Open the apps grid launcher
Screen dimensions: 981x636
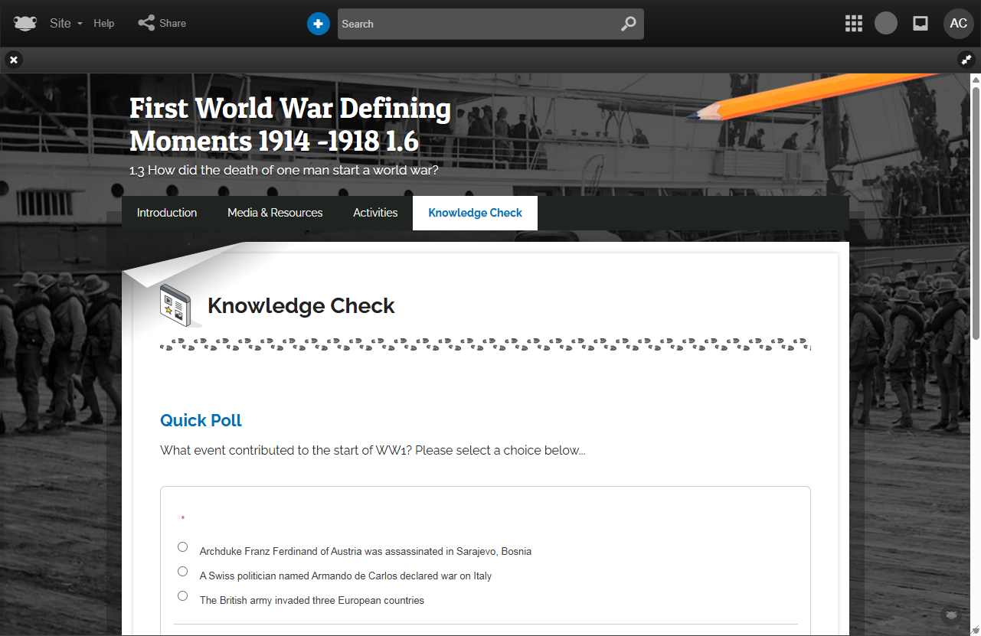(x=854, y=24)
